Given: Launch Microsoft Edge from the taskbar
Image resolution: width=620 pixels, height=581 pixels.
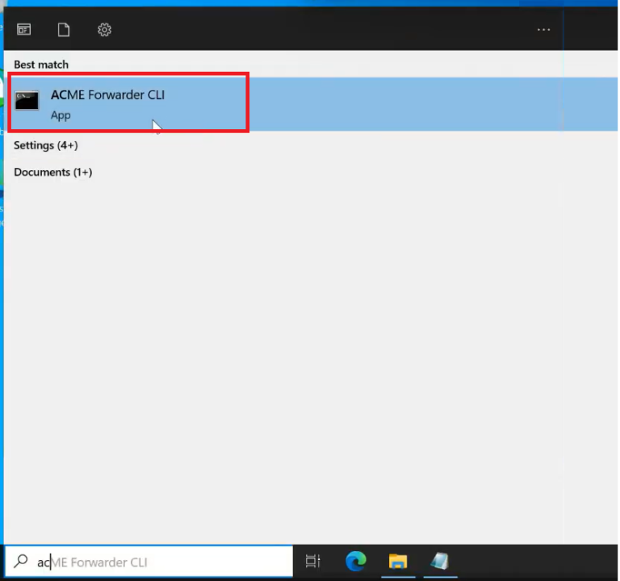Looking at the screenshot, I should click(356, 562).
